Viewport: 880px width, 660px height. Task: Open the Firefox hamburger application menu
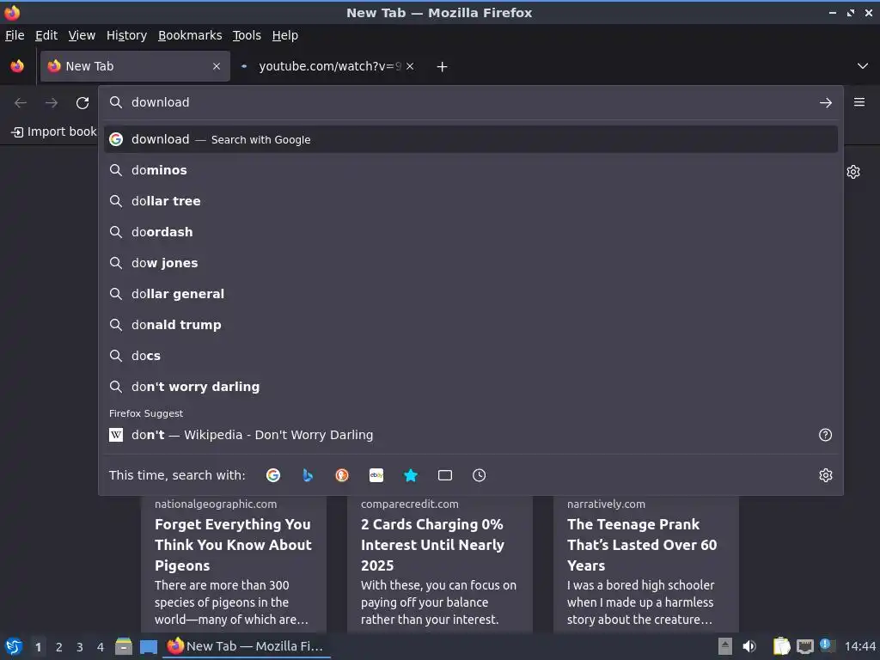859,102
